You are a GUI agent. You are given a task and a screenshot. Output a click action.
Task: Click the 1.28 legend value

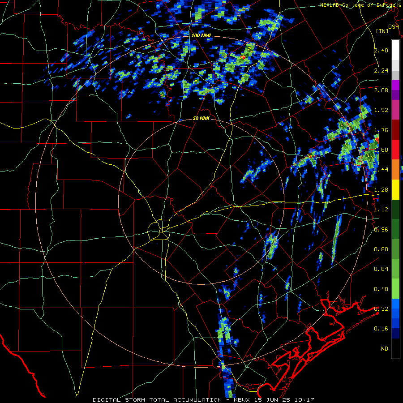381,190
